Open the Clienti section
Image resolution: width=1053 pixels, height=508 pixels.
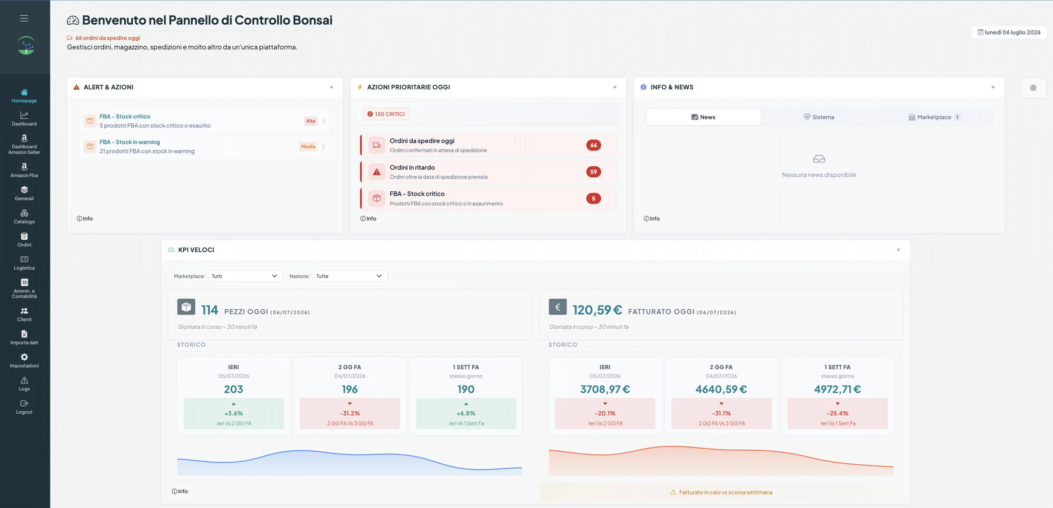(x=24, y=314)
